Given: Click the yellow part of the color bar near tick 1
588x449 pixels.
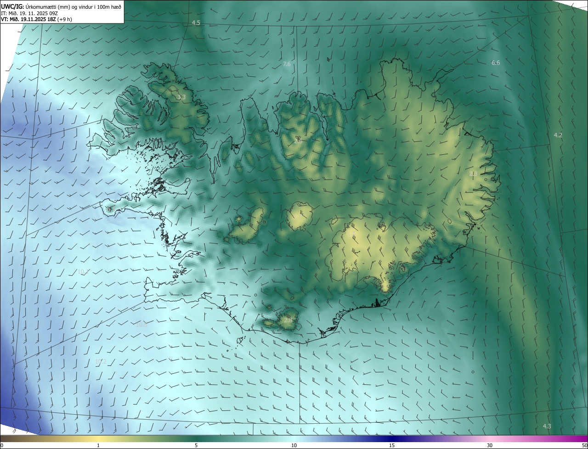Looking at the screenshot, I should coord(98,438).
